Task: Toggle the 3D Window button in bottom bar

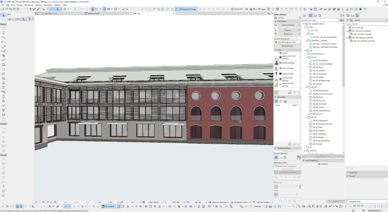Action: coord(108,207)
